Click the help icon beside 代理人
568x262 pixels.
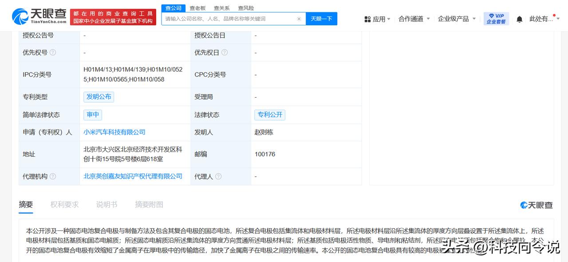218,176
